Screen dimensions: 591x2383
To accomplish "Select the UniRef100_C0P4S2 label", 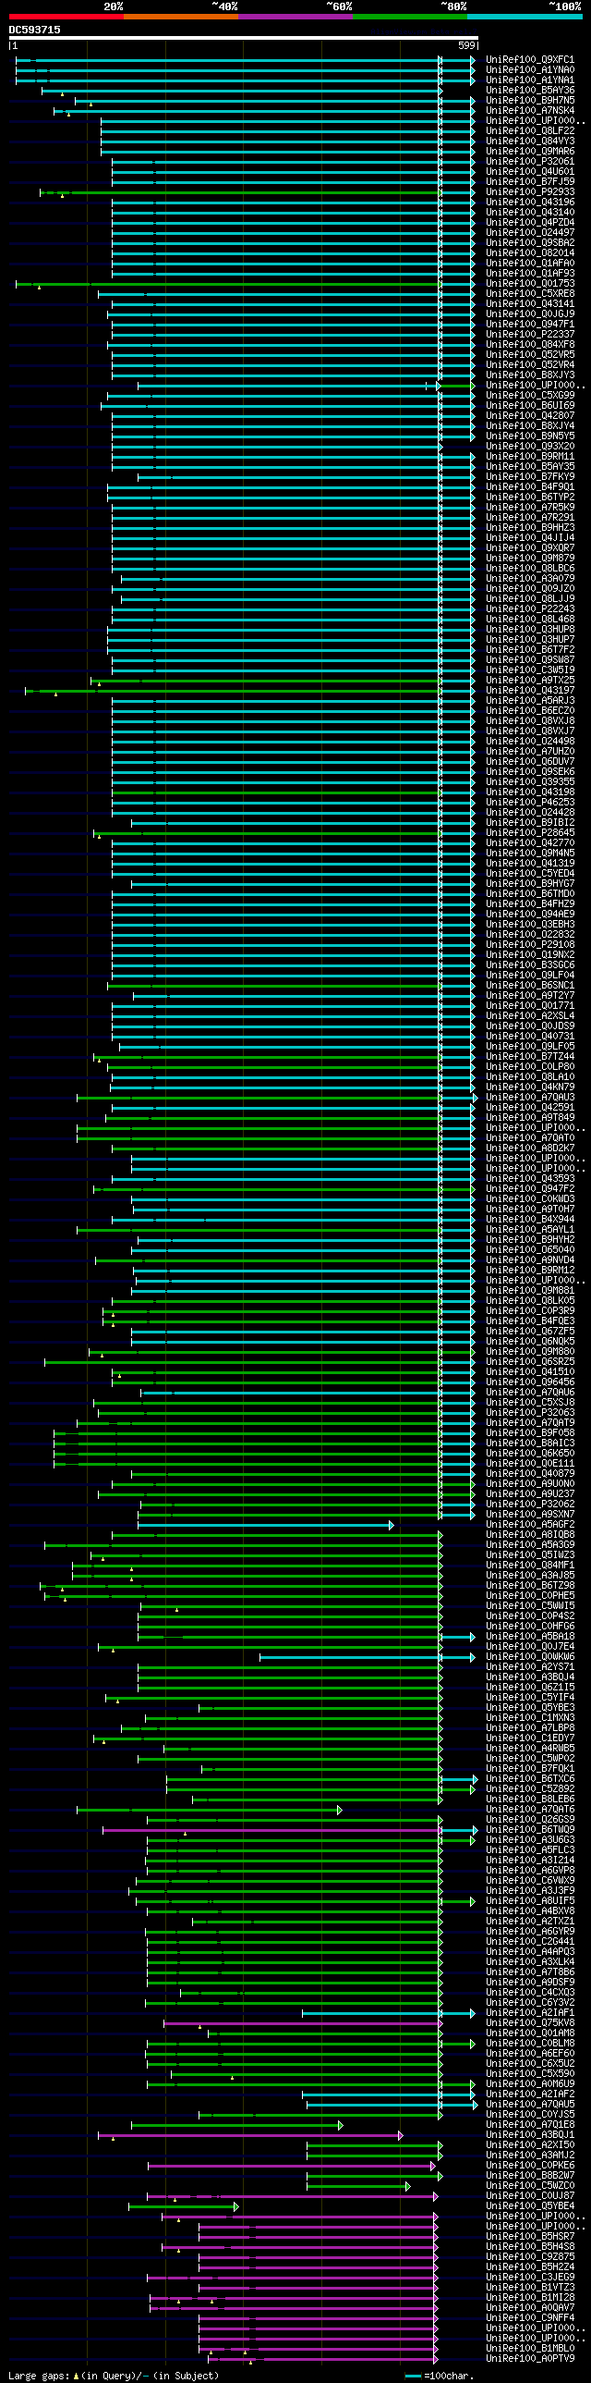I will click(530, 1617).
